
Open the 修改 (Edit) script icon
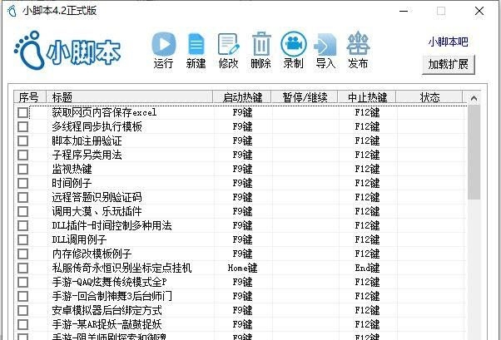[x=228, y=44]
